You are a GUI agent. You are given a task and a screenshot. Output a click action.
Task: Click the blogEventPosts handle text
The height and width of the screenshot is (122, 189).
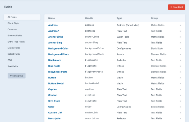click(94, 72)
